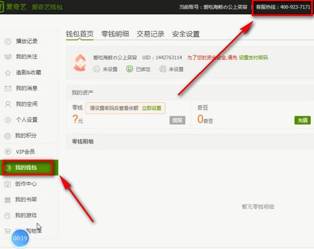This screenshot has height=249, width=314.
Task: Switch to the 零钱明细 tab
Action: [115, 34]
